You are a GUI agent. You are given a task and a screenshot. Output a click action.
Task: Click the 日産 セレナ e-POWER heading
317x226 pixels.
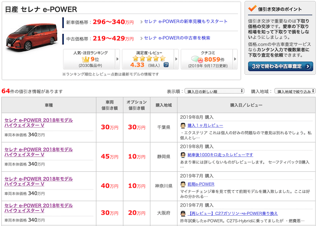[x=41, y=9]
